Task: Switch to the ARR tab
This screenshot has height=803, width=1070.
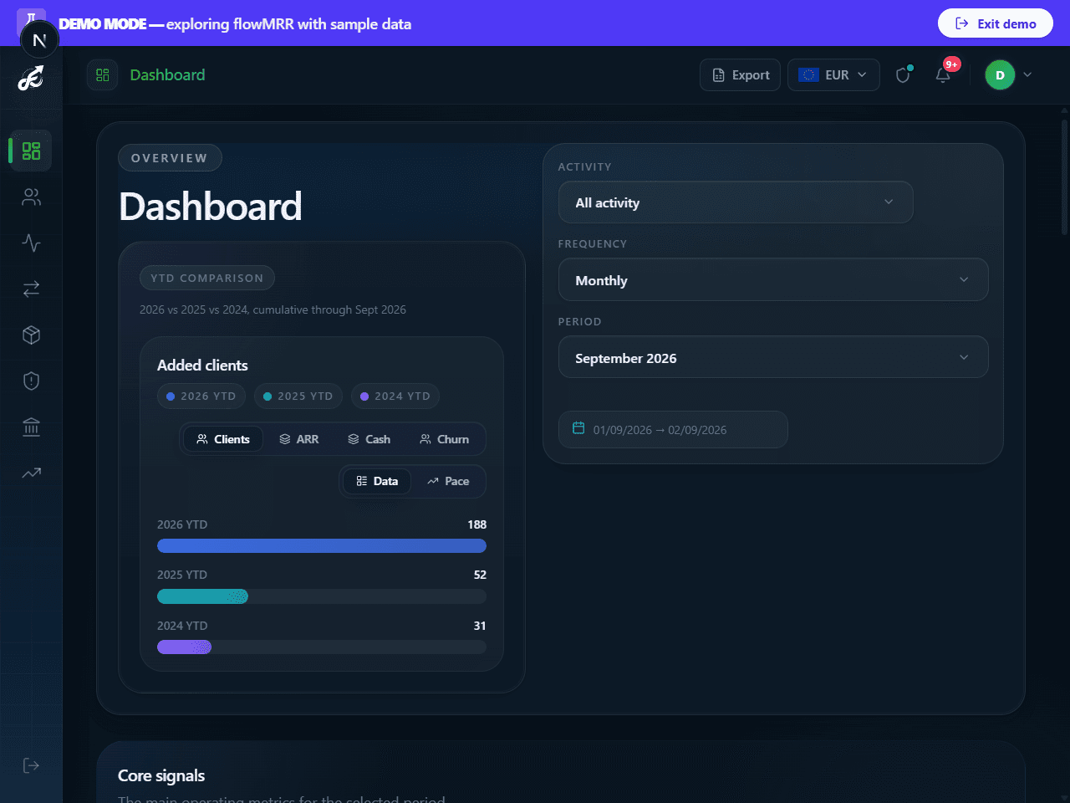Action: 299,439
